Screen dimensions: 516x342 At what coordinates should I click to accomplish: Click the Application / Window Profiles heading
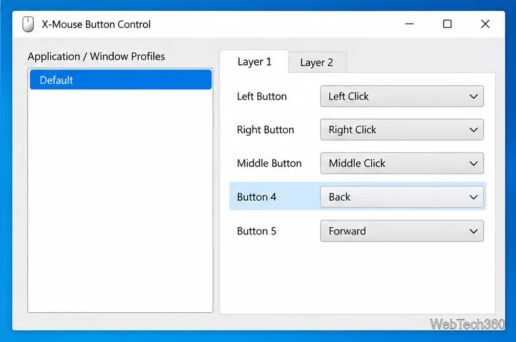[x=96, y=57]
